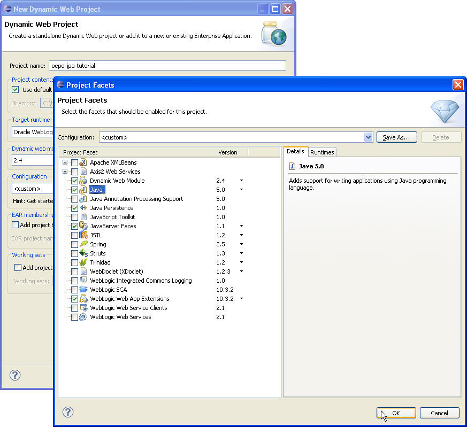Open WebDoclet version dropdown arrow
Image resolution: width=467 pixels, height=427 pixels.
242,271
